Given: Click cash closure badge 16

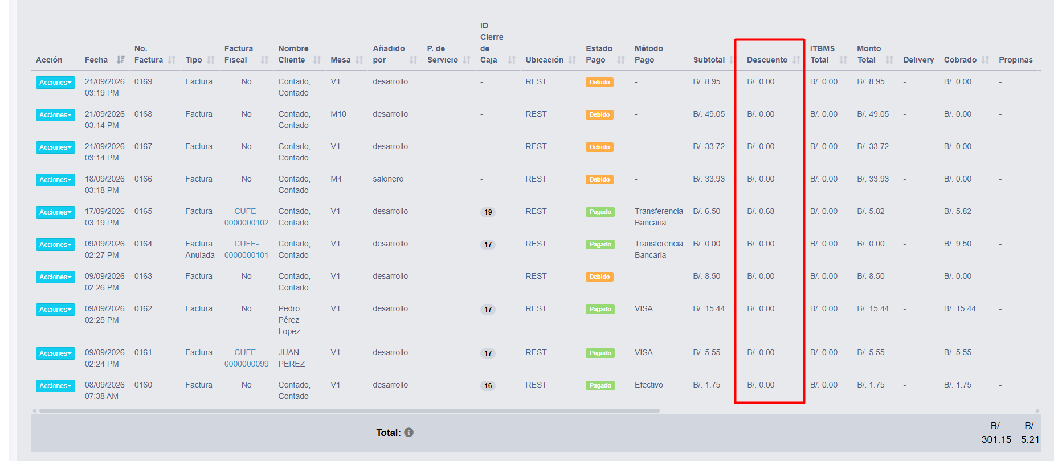Looking at the screenshot, I should [488, 386].
